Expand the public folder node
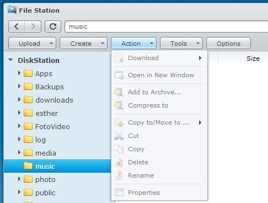This screenshot has width=268, height=203. point(19,192)
